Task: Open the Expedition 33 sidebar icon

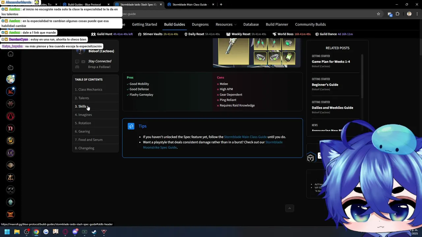Action: 11,190
